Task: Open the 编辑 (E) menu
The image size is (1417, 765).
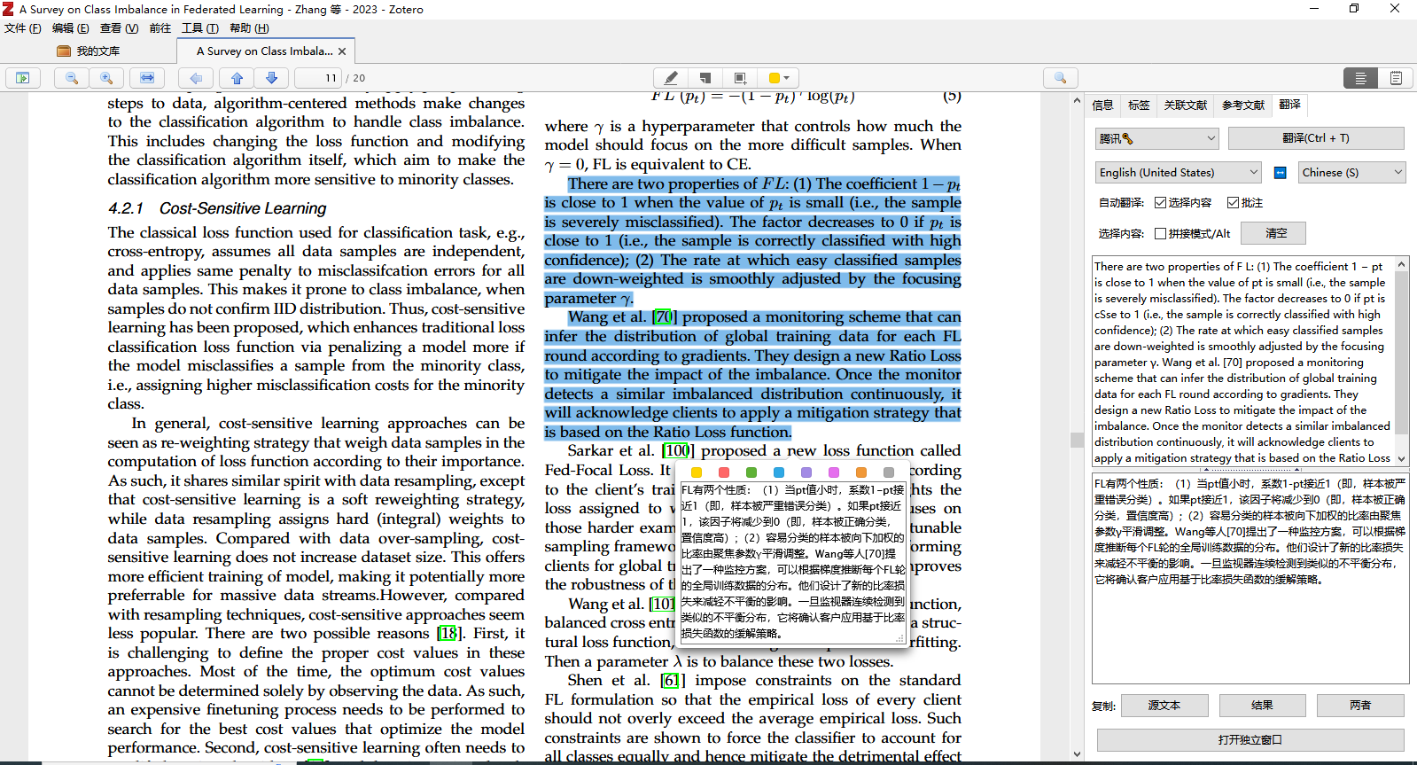Action: pos(71,28)
